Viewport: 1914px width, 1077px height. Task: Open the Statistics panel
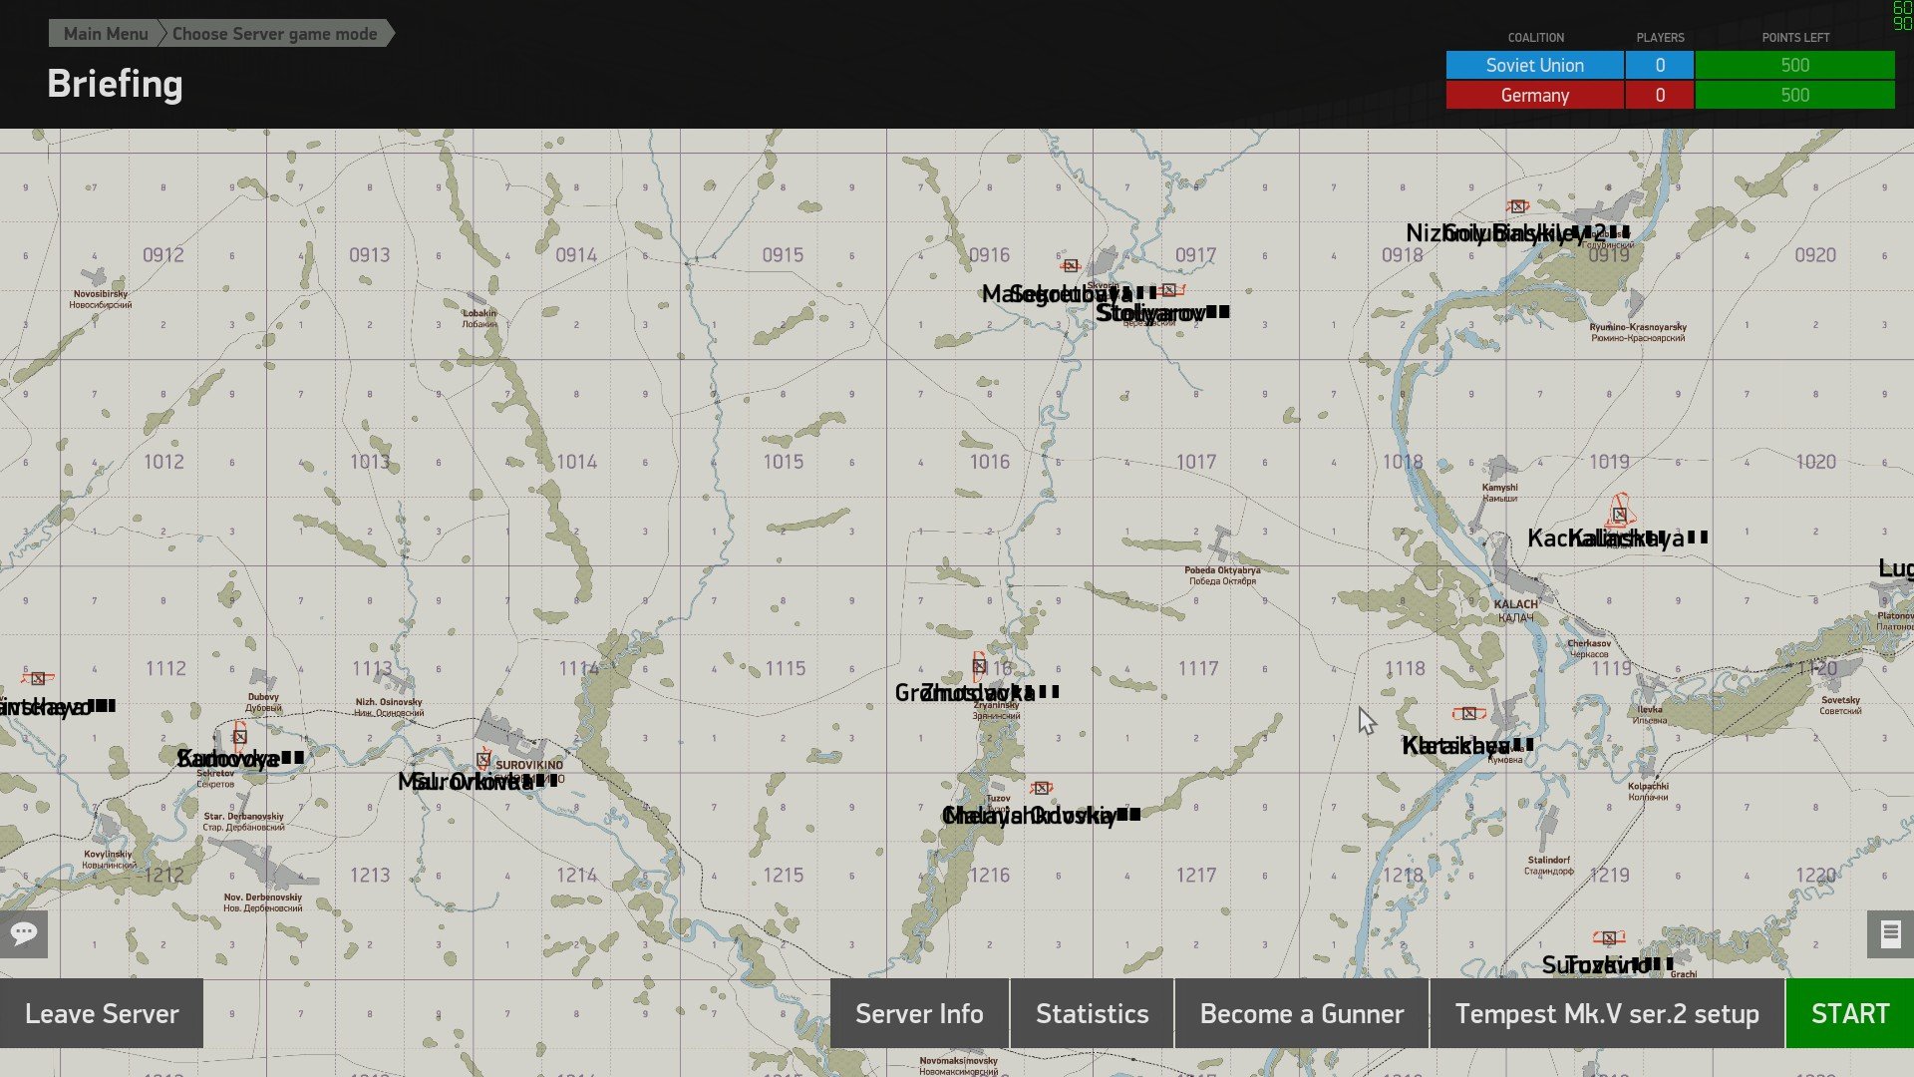1093,1014
